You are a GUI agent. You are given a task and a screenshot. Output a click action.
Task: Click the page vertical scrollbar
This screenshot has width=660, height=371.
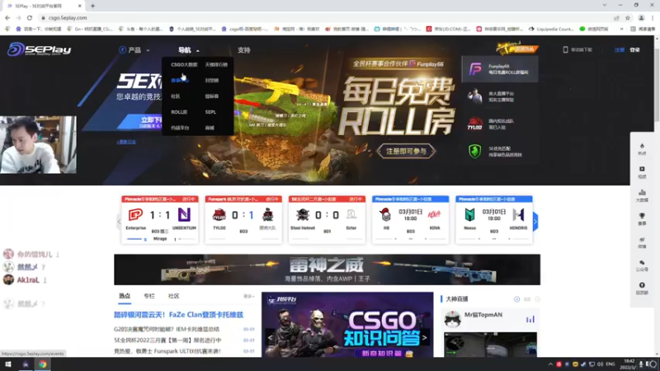click(x=657, y=196)
